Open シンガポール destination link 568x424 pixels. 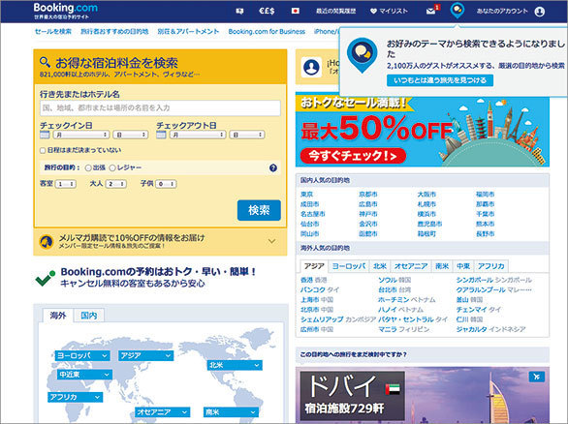[474, 280]
